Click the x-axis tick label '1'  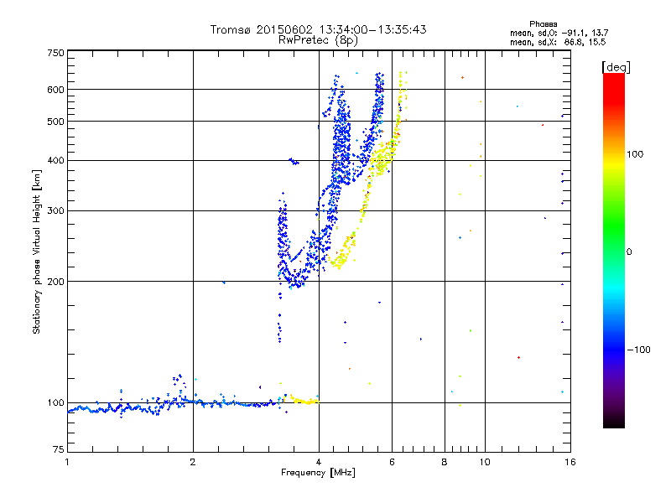(67, 462)
